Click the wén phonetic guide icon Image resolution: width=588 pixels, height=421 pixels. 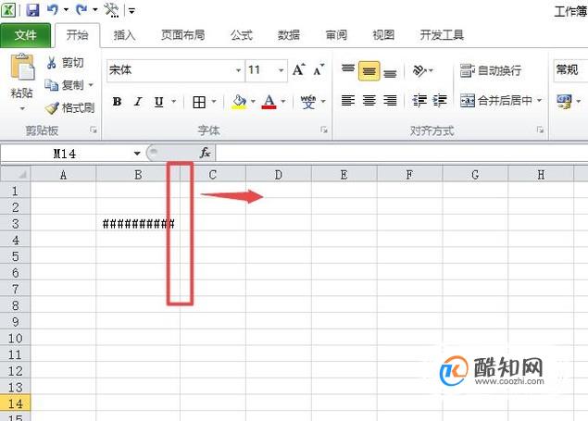tap(308, 102)
